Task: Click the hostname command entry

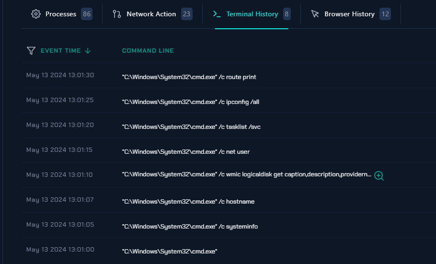Action: tap(188, 201)
